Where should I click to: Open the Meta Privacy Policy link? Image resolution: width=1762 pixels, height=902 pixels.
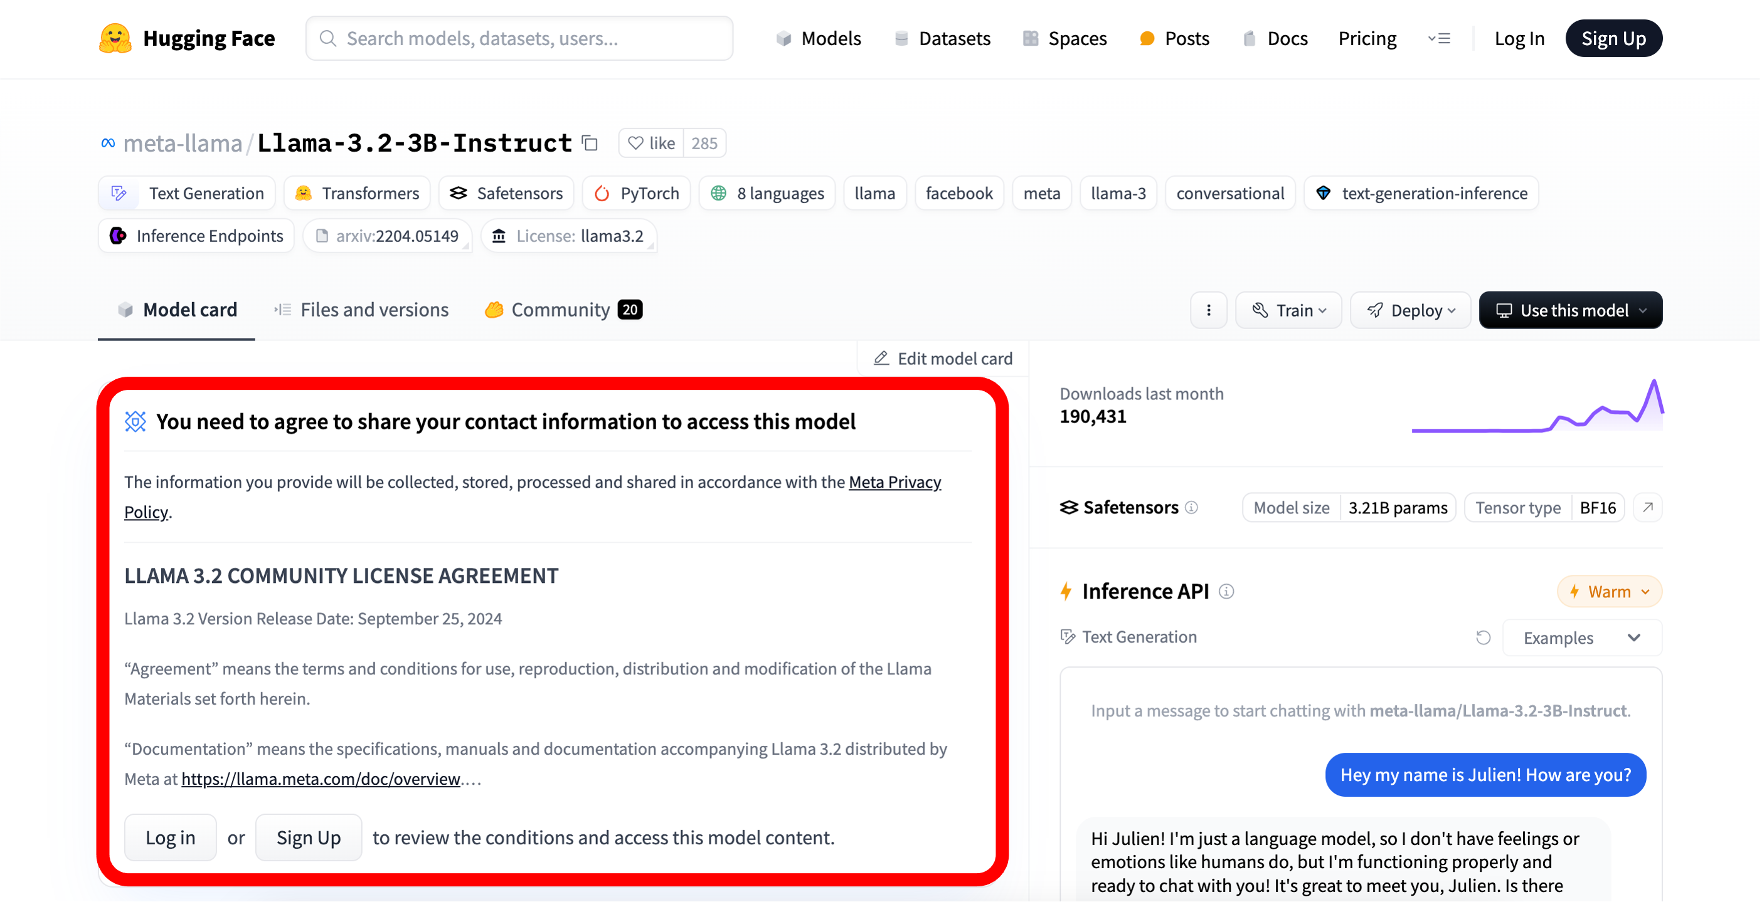[894, 482]
